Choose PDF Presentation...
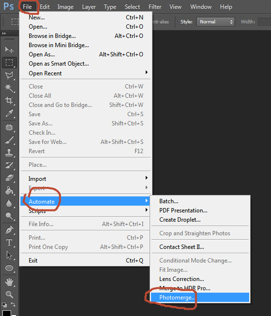This screenshot has width=271, height=316. (200, 211)
